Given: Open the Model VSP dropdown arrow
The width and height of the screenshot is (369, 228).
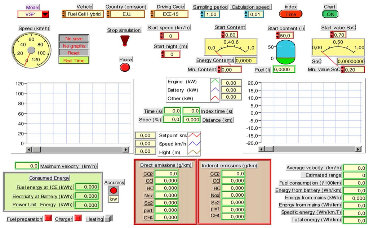Looking at the screenshot, I should click(45, 14).
